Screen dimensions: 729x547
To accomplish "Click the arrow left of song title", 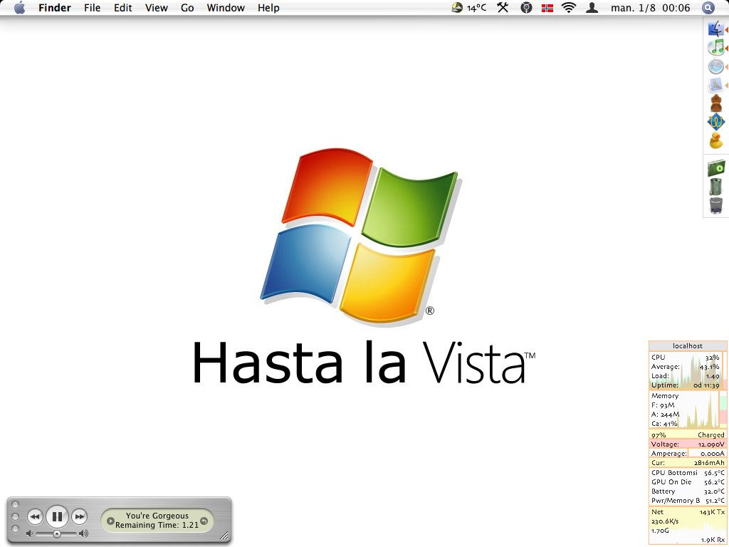I will (x=110, y=521).
